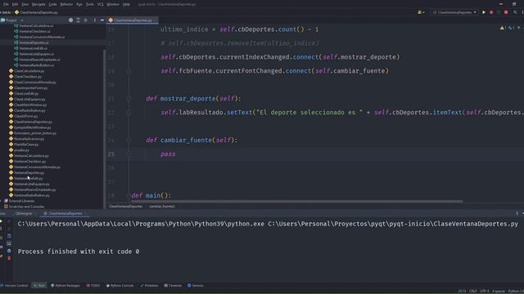The height and width of the screenshot is (294, 524).
Task: Open the Services tool window
Action: pyautogui.click(x=196, y=286)
